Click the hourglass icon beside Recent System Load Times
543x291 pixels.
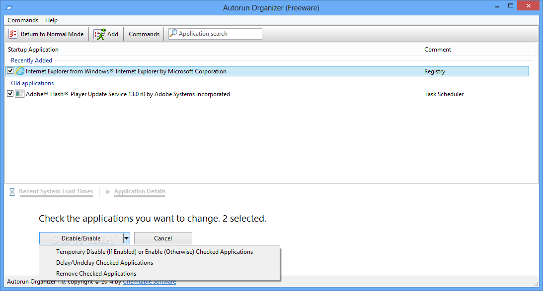pos(12,192)
